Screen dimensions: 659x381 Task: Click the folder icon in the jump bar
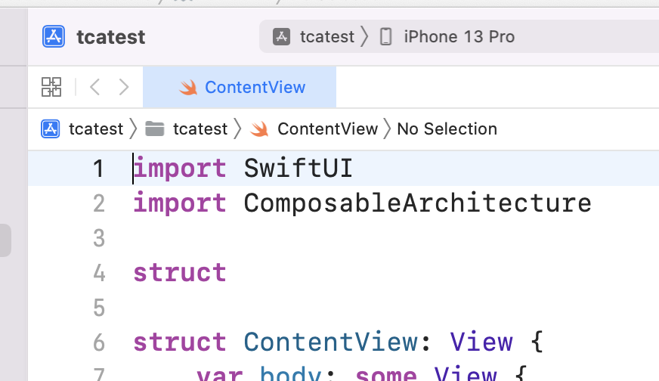click(155, 129)
